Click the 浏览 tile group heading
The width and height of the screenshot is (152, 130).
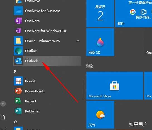(90, 66)
